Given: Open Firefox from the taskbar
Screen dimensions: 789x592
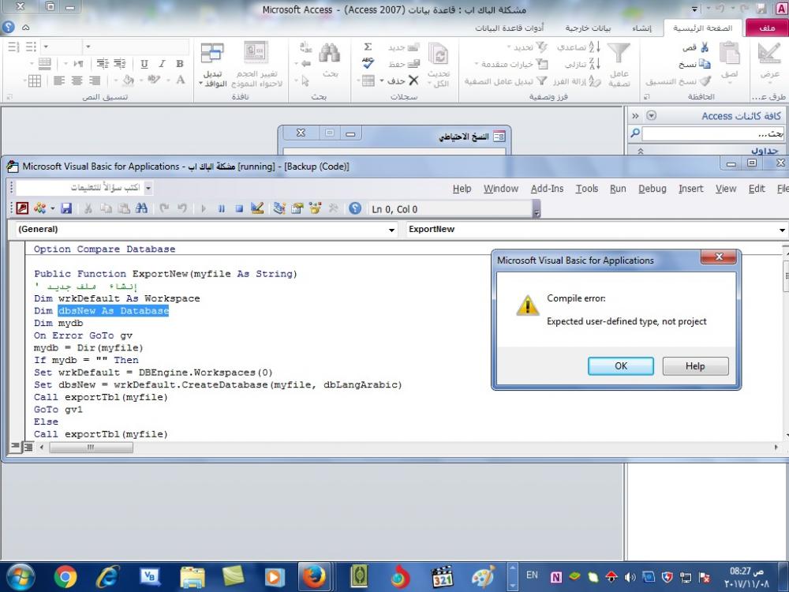Looking at the screenshot, I should point(314,577).
